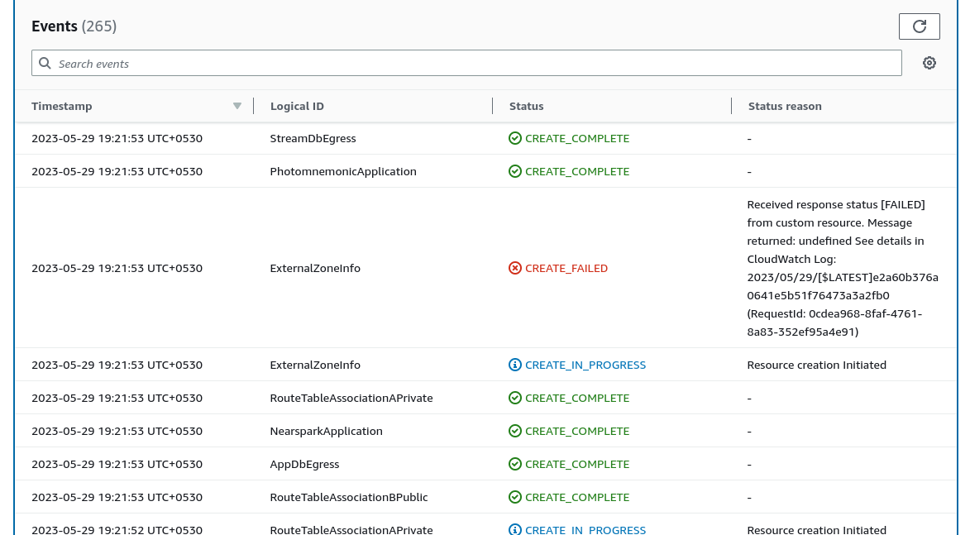Click the Events (265) heading
Viewport: 970px width, 535px height.
click(74, 26)
